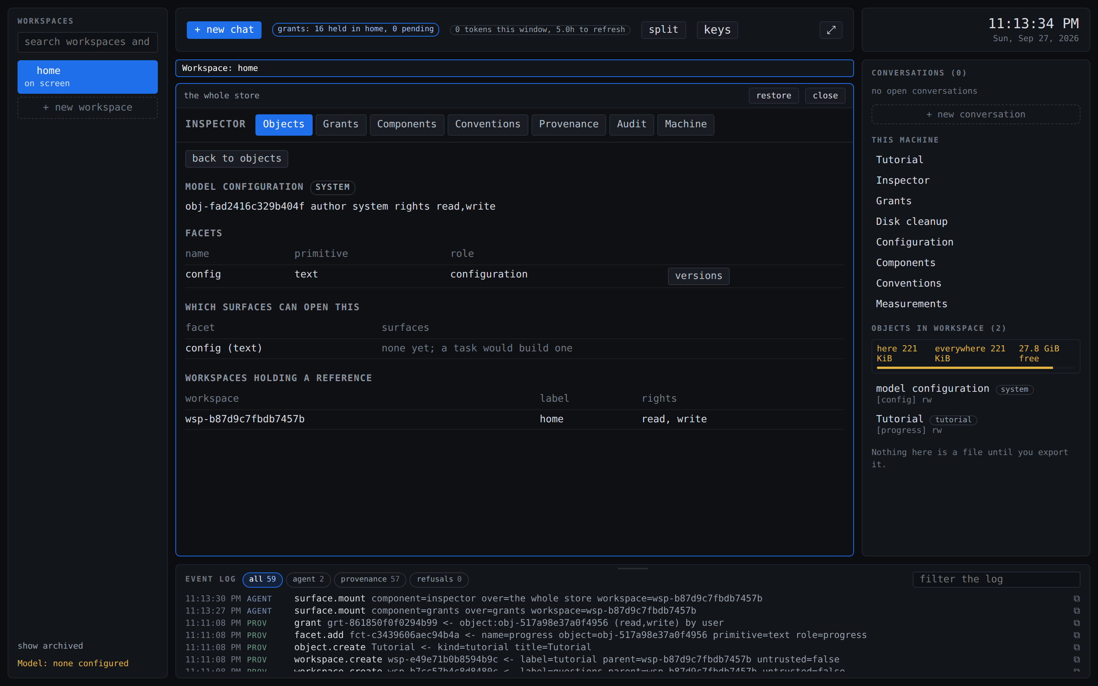Viewport: 1098px width, 686px height.
Task: Click the Workspace: home header bar
Action: pos(514,69)
